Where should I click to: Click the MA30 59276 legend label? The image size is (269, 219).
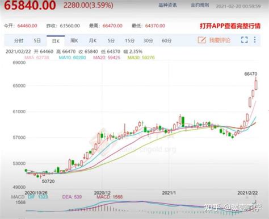[141, 57]
